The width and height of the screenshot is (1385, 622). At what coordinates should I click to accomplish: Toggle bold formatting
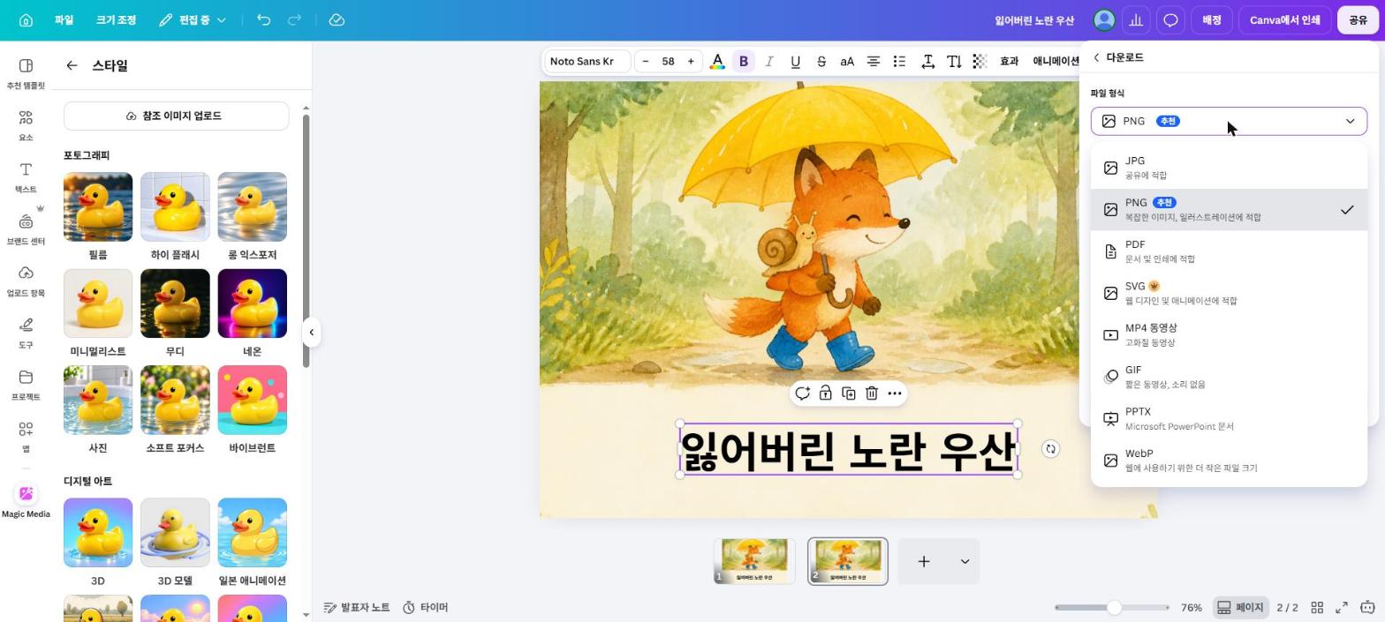click(744, 61)
